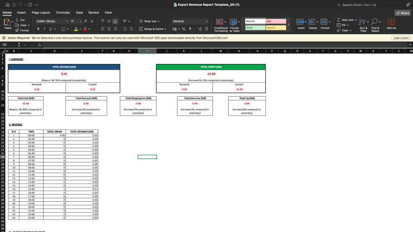
Task: Apply comma style format
Action: point(190,29)
